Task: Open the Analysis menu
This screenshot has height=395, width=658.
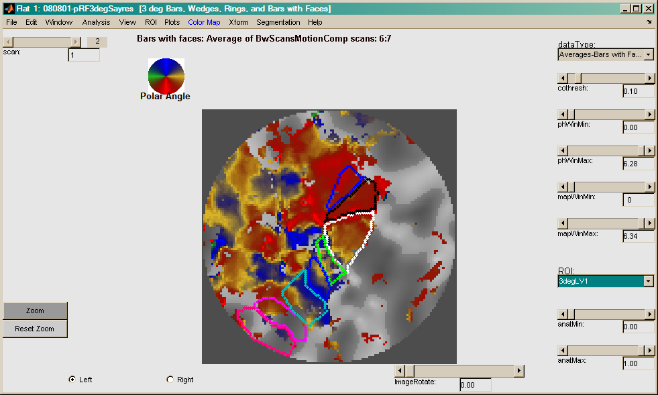Action: [x=96, y=22]
